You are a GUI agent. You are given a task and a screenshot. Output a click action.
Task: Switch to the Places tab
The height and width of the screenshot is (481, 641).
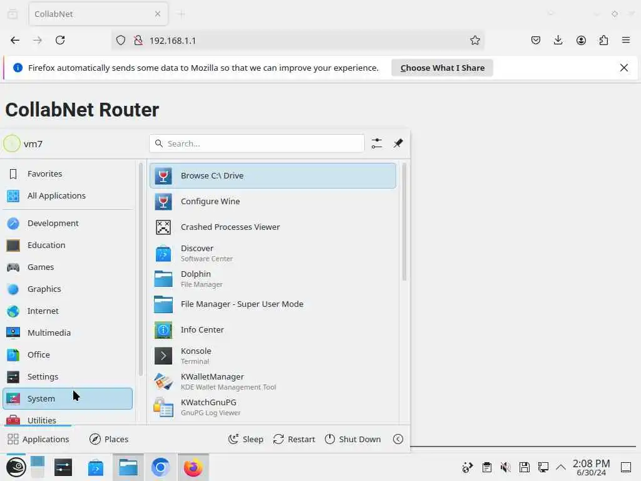109,439
